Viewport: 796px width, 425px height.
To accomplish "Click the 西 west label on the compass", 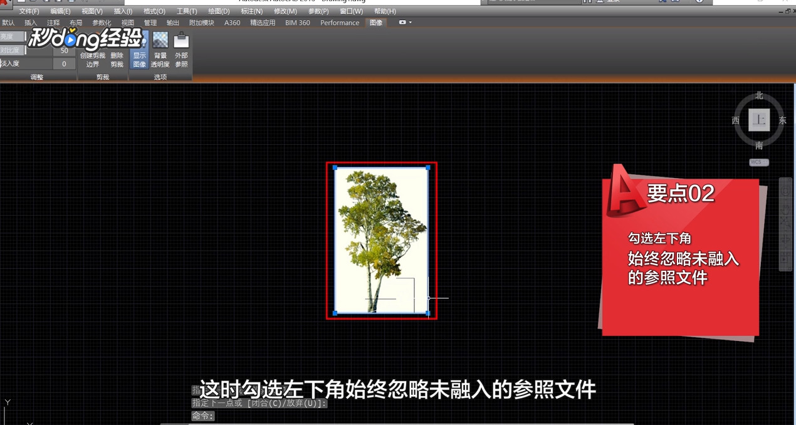I will tap(736, 120).
